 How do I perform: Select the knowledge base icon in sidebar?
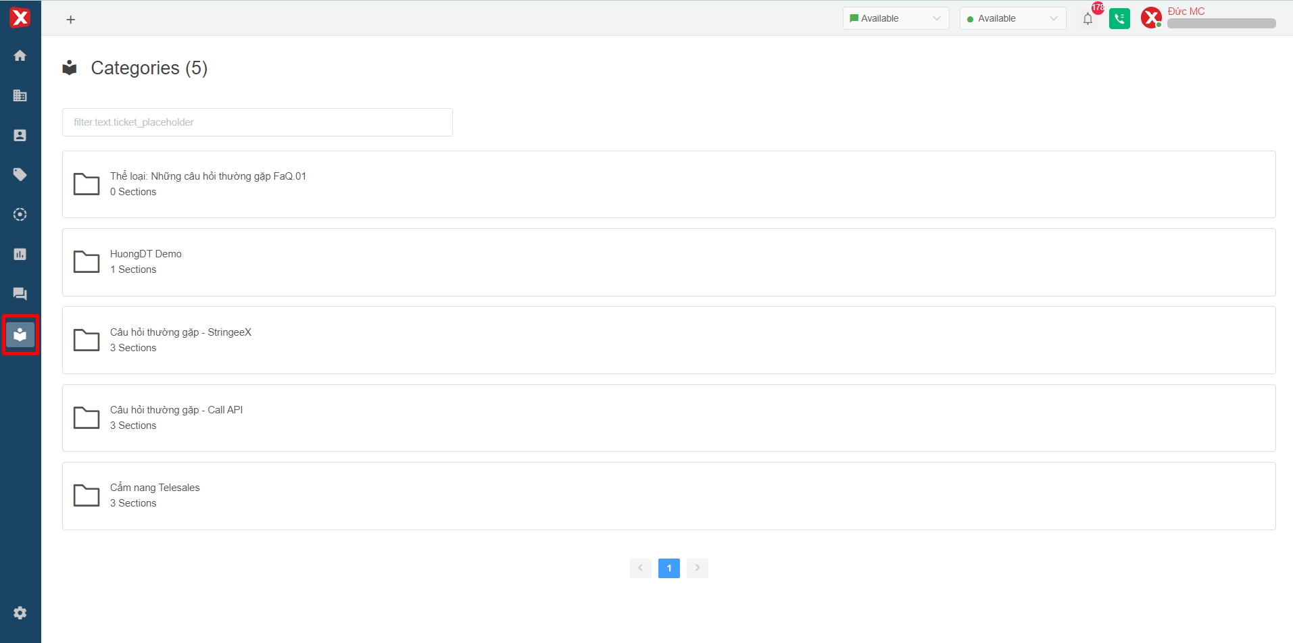20,334
